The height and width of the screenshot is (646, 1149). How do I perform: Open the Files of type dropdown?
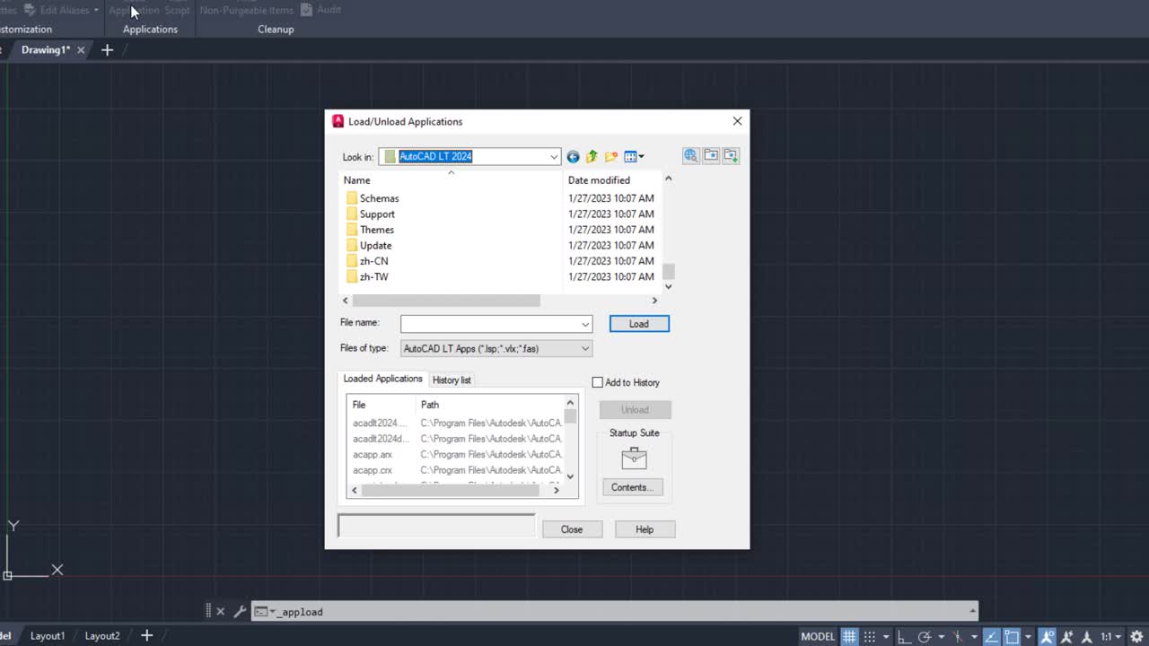[496, 348]
